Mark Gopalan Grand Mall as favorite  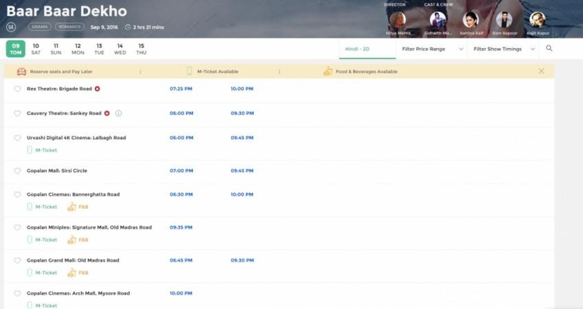tap(17, 261)
